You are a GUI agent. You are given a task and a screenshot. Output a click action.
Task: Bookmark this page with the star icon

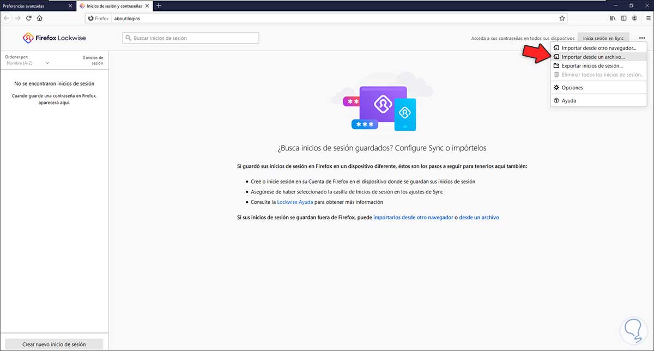point(562,18)
